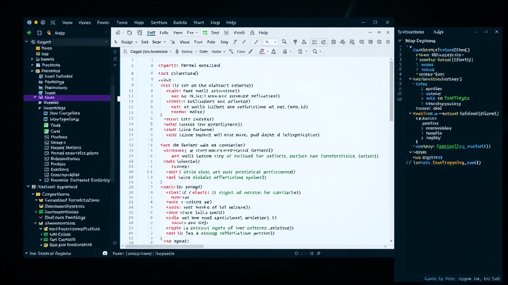
Task: Click the bottom-right status text "Conte to Wort"
Action: [x=440, y=279]
